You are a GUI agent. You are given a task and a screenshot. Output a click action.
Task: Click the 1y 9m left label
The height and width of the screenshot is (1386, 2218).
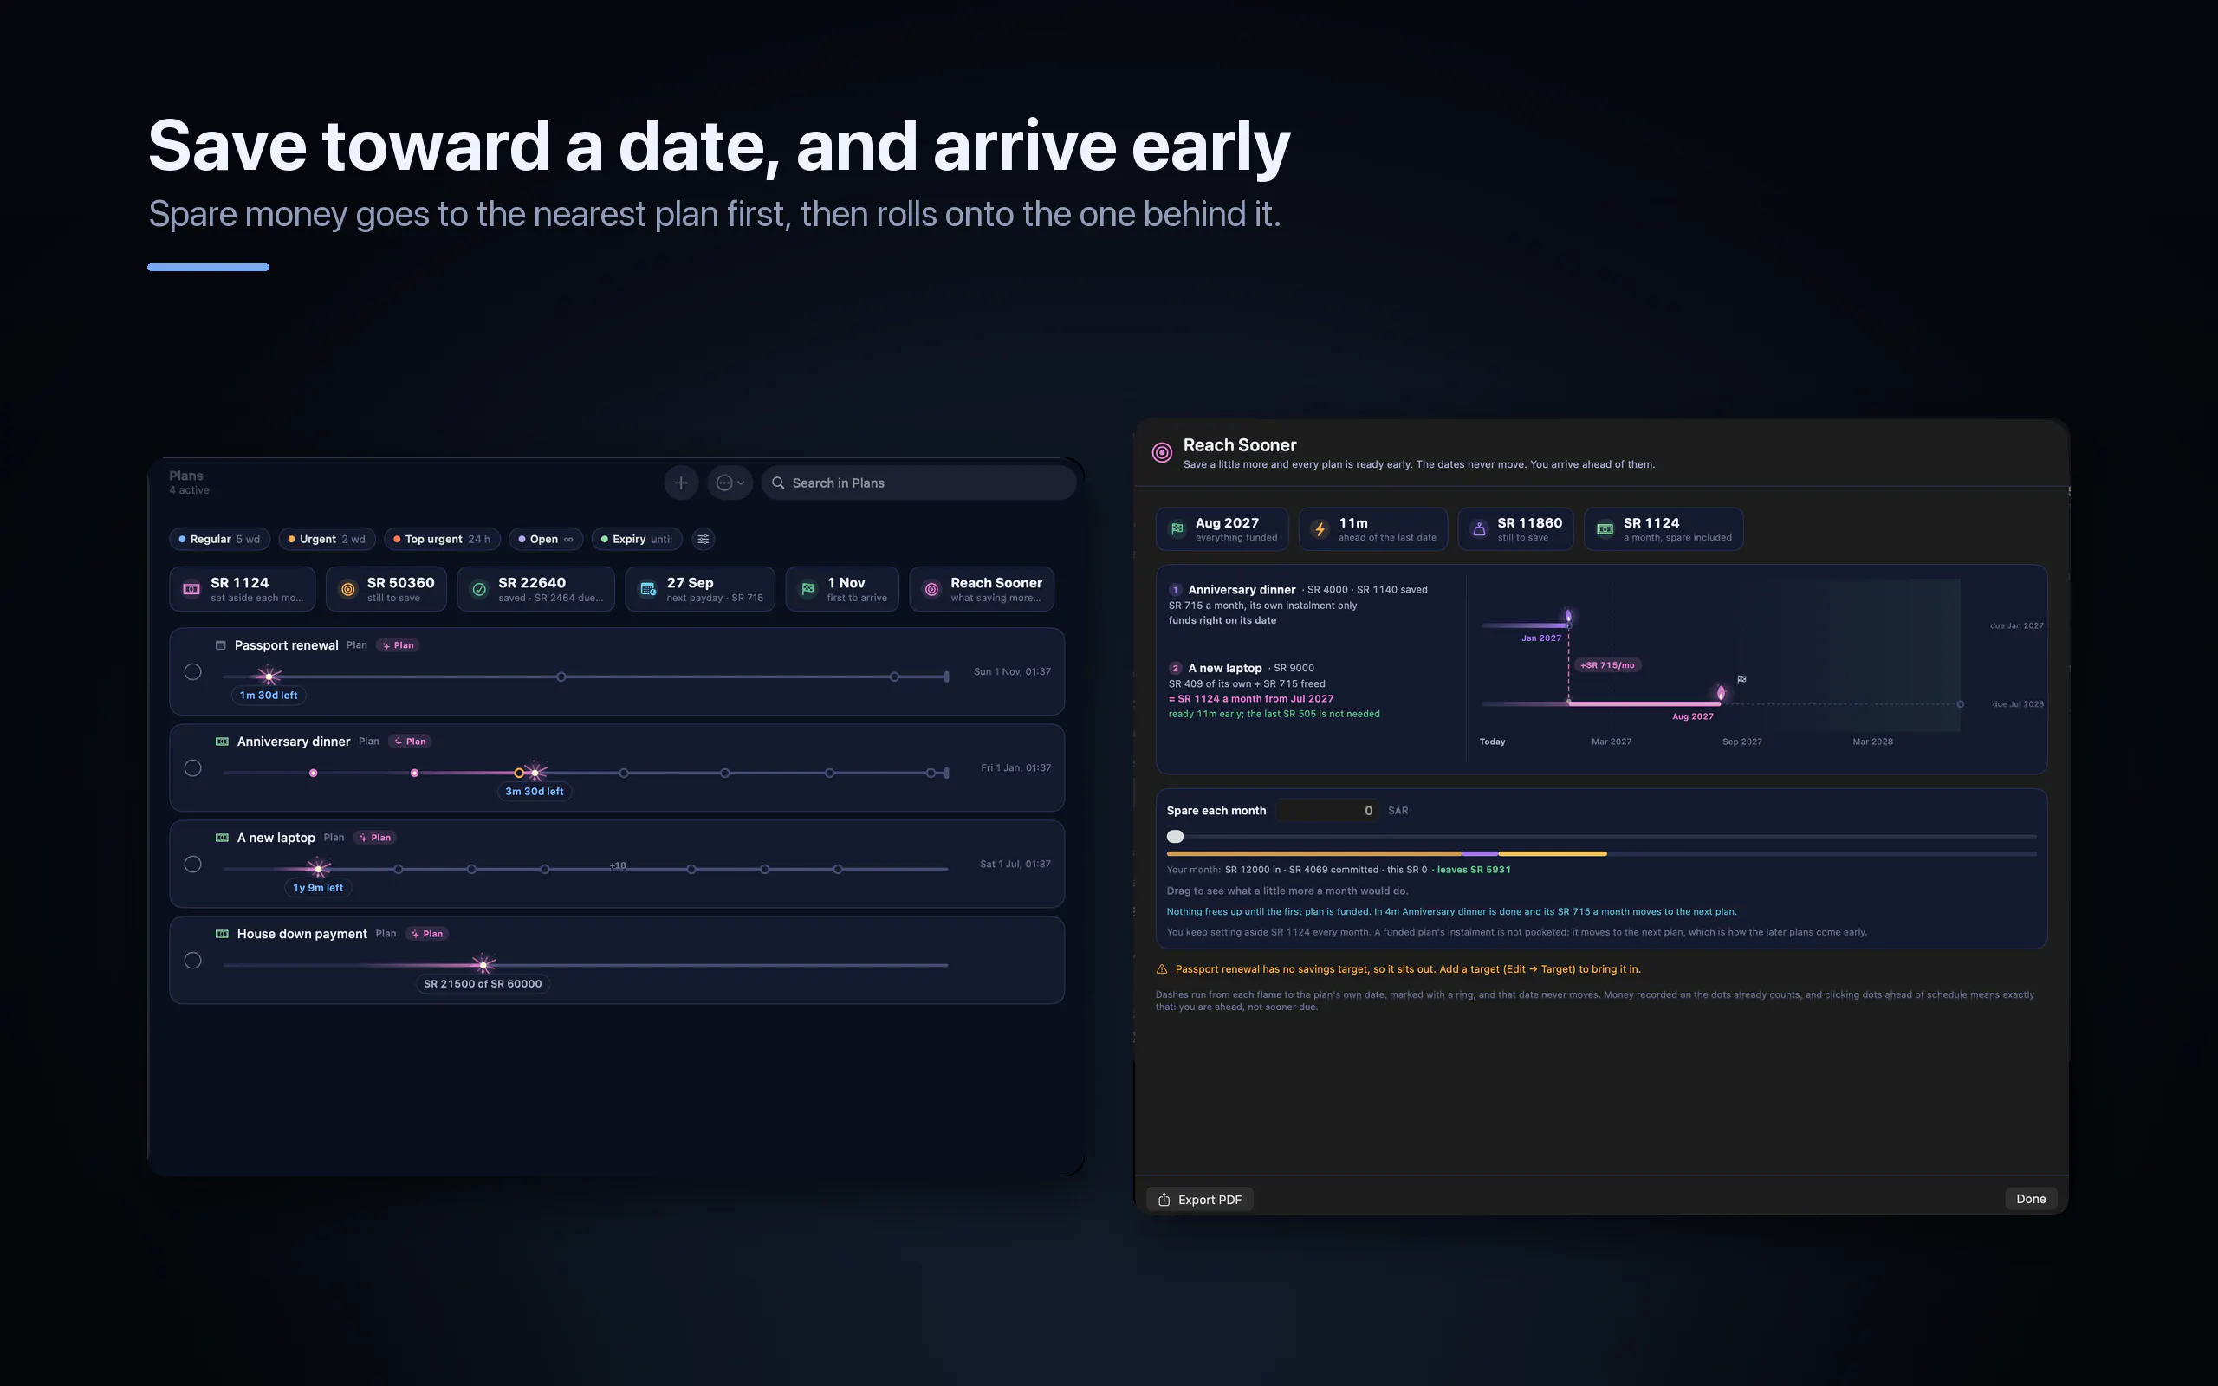[x=318, y=888]
